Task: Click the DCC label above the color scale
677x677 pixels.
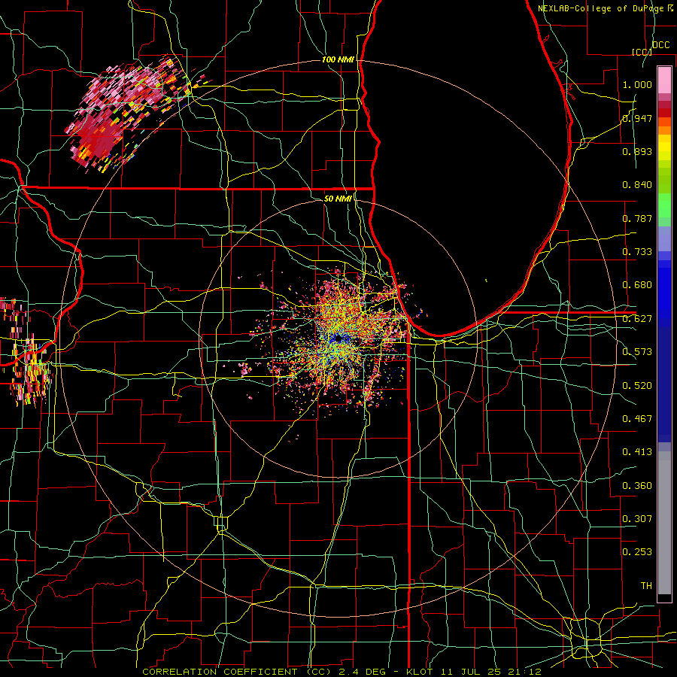Action: pyautogui.click(x=660, y=45)
